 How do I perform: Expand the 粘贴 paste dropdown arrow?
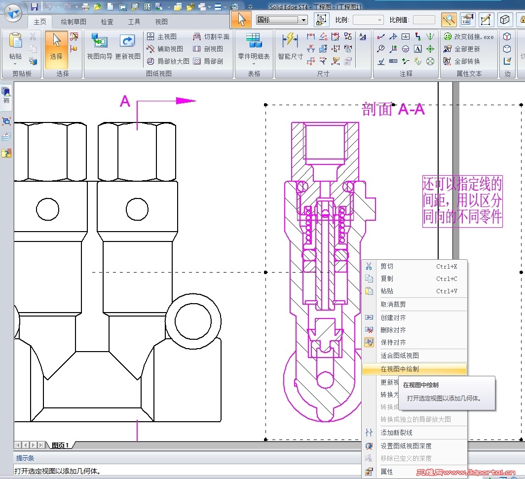pos(15,64)
